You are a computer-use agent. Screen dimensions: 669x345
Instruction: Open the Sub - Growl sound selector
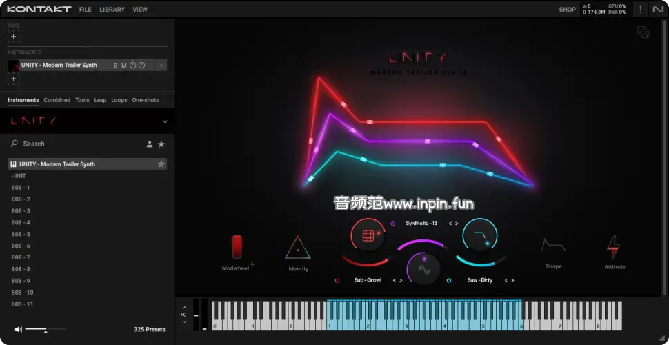click(368, 280)
